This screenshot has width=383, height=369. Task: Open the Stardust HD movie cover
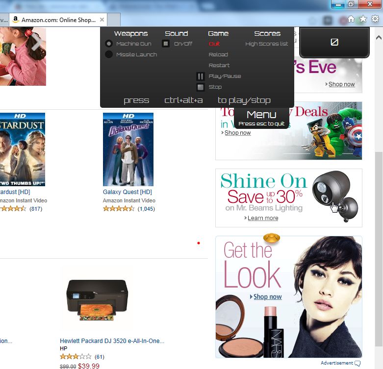(23, 149)
